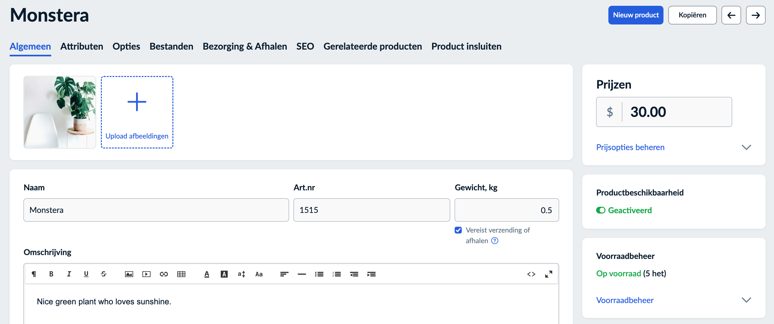Open Product insluiten tab
This screenshot has width=774, height=324.
(466, 46)
